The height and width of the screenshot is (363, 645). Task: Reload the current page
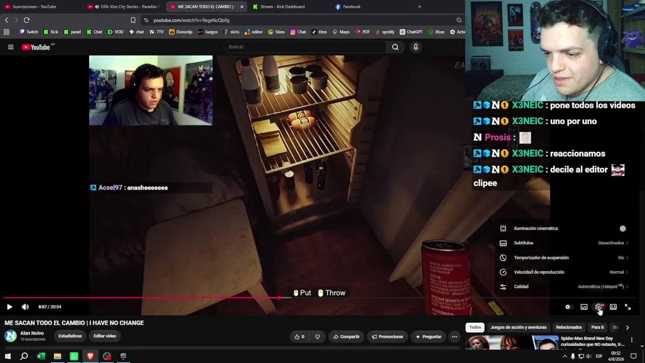[27, 20]
